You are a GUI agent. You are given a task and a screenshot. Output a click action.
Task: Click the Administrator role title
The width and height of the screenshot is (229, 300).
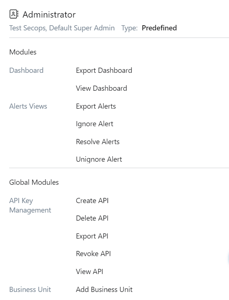[x=49, y=15]
